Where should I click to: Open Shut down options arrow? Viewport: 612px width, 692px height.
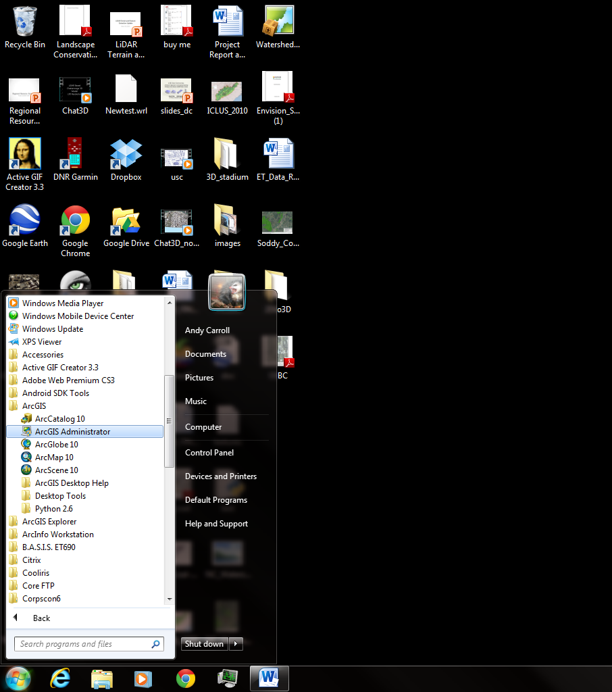click(x=236, y=644)
